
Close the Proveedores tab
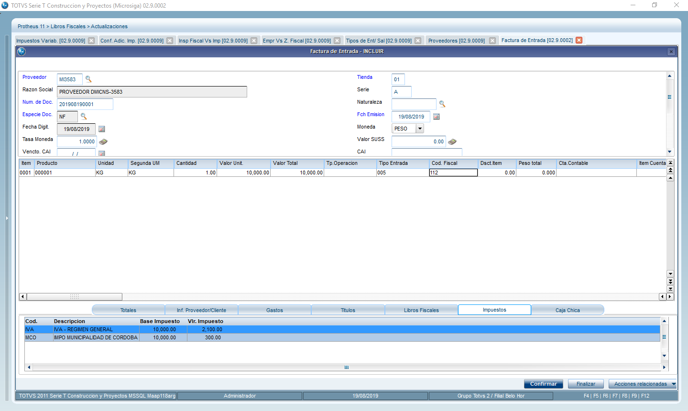tap(492, 41)
